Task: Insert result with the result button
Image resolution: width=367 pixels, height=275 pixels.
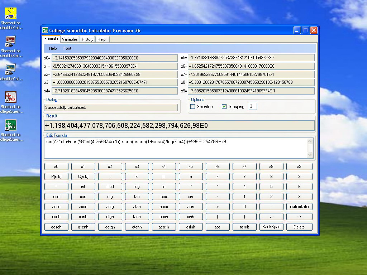Action: click(x=244, y=227)
